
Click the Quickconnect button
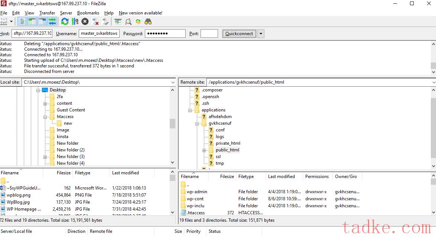pos(239,34)
